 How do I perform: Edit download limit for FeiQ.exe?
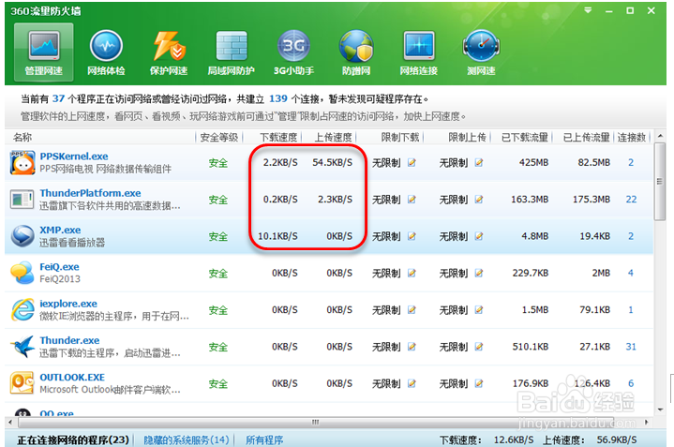click(x=412, y=273)
